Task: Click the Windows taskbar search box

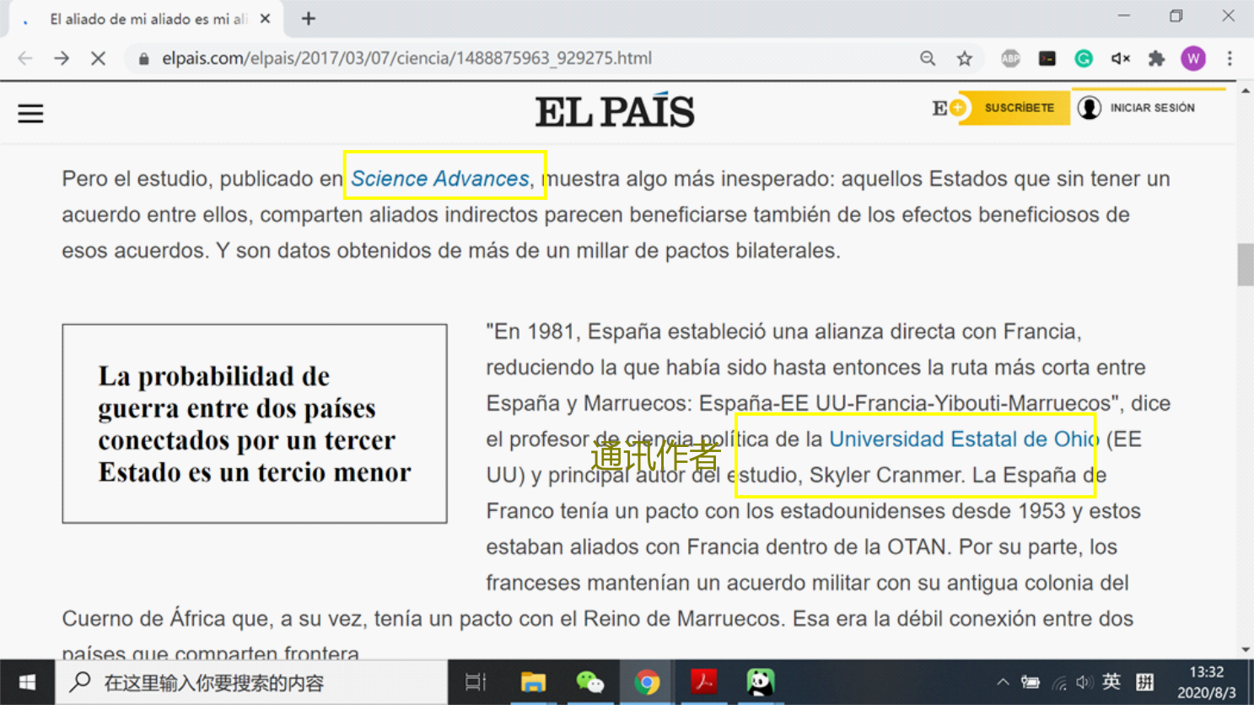Action: [x=251, y=682]
